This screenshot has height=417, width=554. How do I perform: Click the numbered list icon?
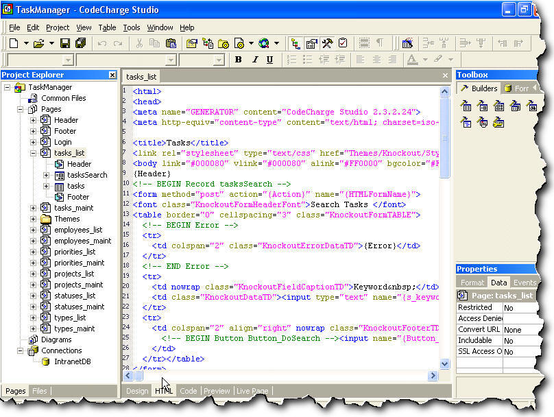tap(292, 60)
